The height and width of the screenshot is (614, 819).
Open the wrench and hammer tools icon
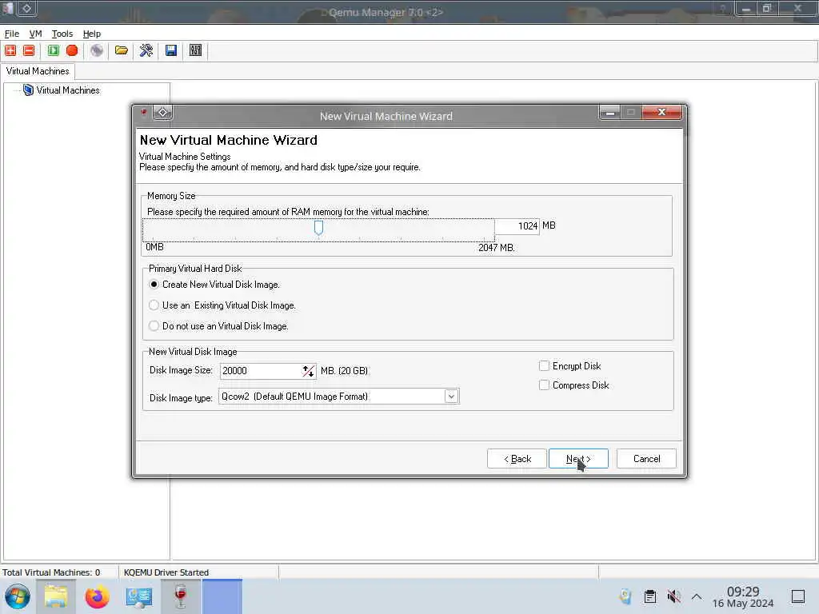pyautogui.click(x=146, y=50)
